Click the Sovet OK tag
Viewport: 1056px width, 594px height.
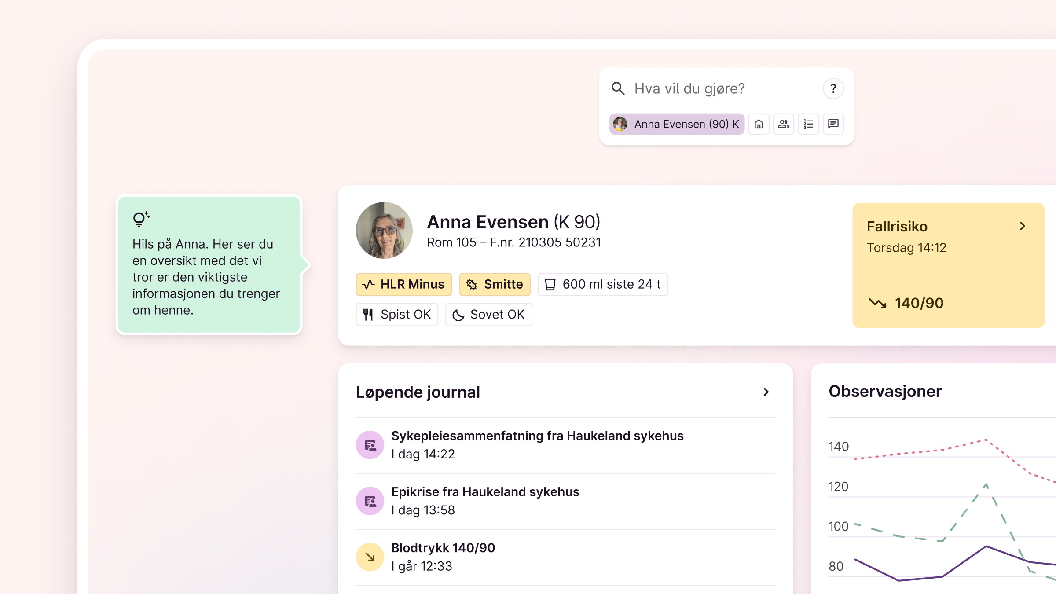489,315
